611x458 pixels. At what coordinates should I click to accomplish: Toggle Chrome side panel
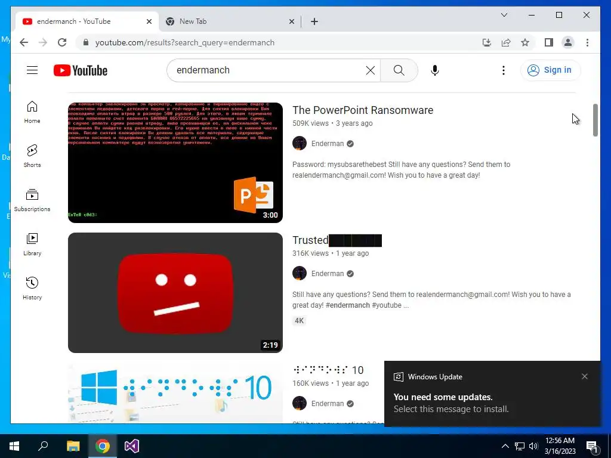pos(549,42)
